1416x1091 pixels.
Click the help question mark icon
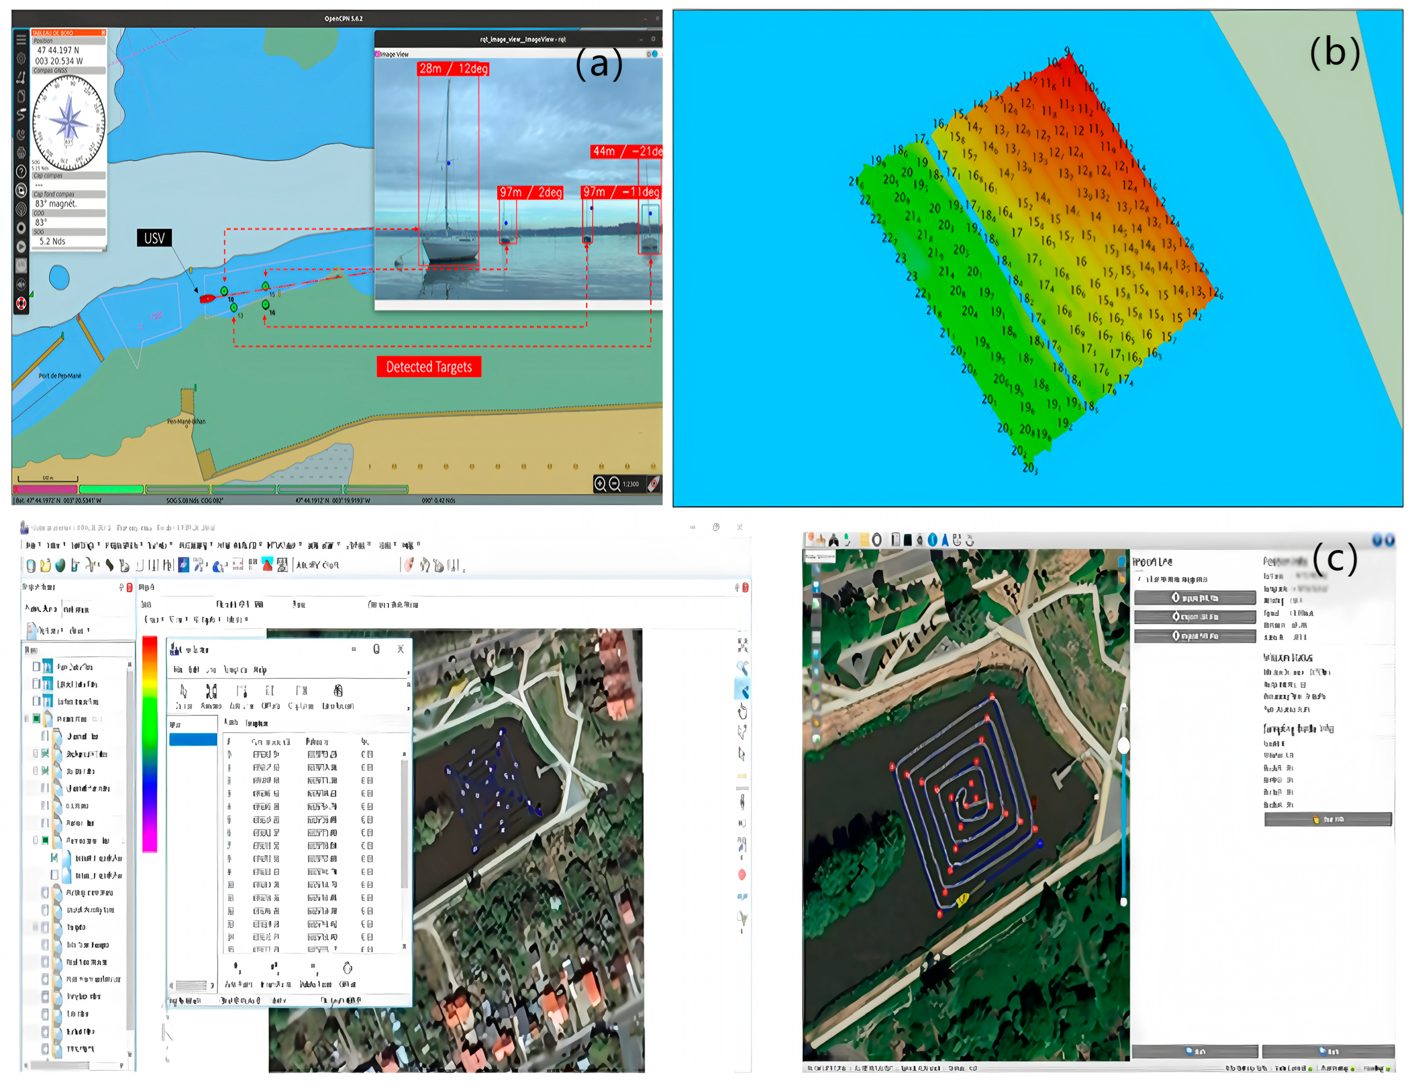click(21, 172)
